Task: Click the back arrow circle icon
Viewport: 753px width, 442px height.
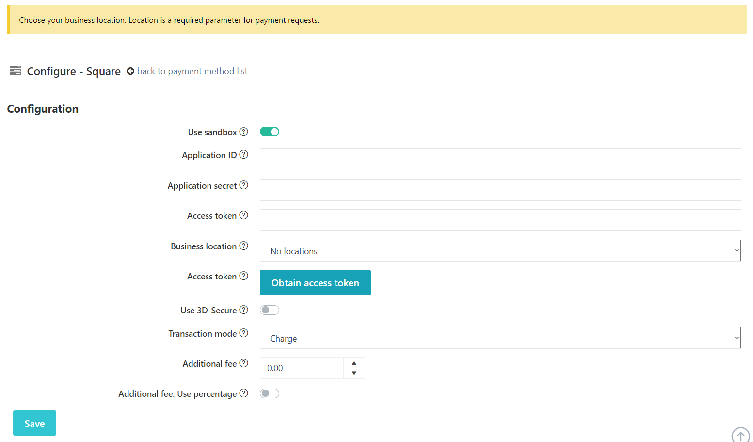Action: pos(130,71)
